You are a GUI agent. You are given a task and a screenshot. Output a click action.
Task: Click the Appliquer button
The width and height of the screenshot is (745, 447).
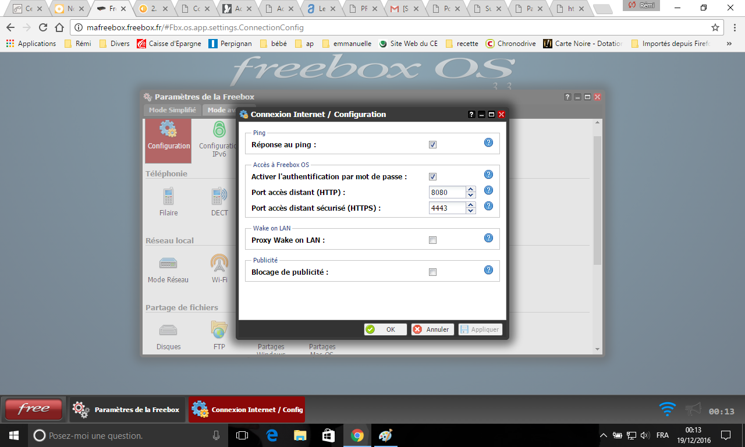click(480, 329)
